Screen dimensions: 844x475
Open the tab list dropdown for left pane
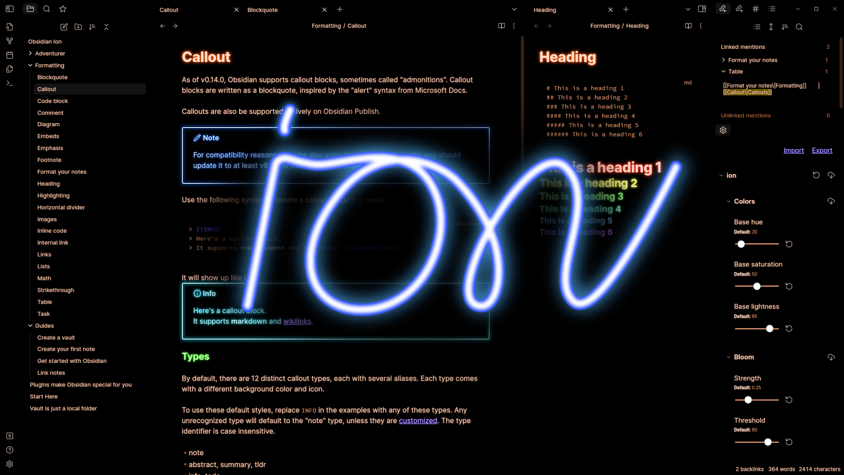click(514, 9)
